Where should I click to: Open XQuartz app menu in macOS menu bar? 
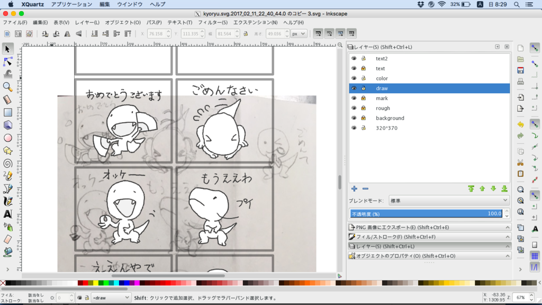[x=32, y=4]
